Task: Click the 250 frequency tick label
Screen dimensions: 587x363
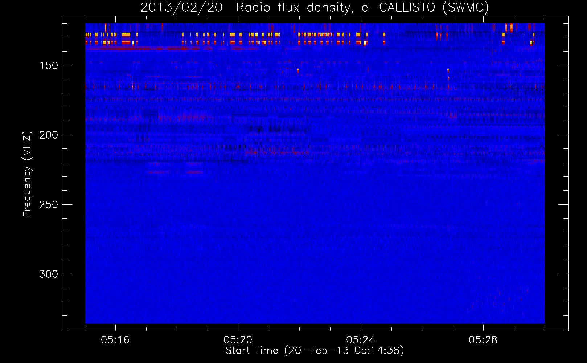Action: (x=49, y=205)
